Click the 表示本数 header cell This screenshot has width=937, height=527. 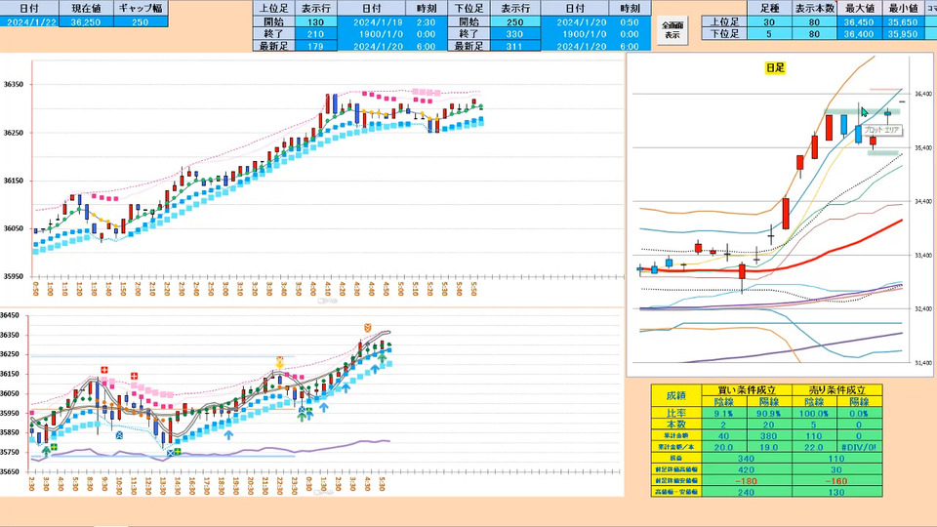tap(814, 9)
